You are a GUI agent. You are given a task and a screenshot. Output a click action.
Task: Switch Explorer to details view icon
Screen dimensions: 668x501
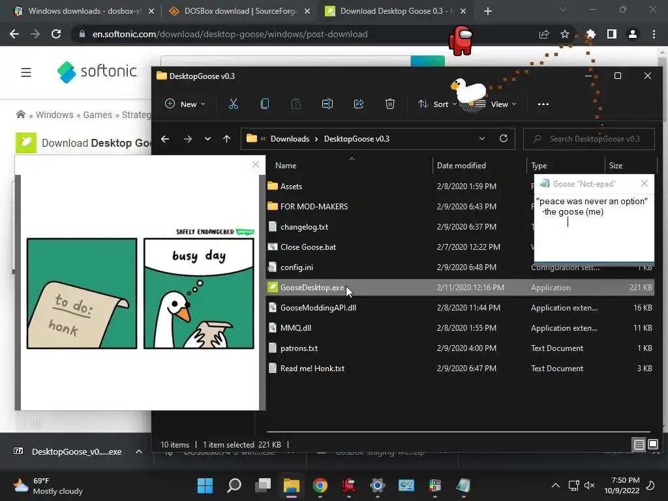pos(639,445)
